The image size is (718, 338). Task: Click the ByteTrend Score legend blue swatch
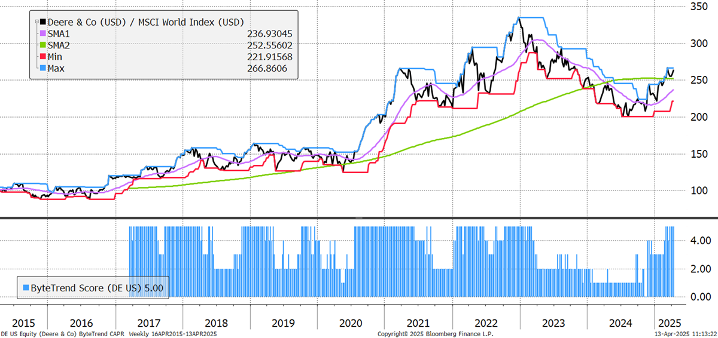point(25,288)
